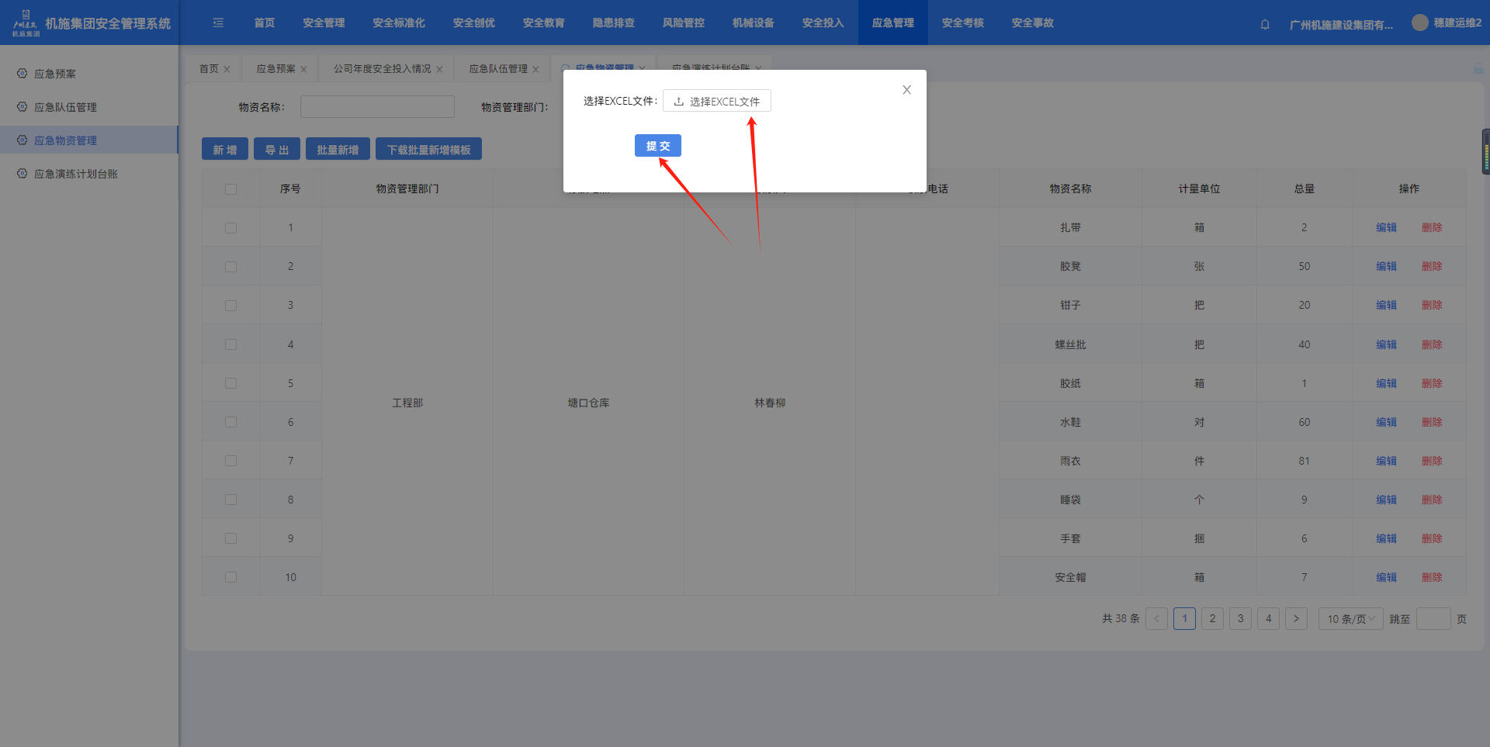Close the 公司年度安全投入情况 tab
This screenshot has width=1490, height=747.
(439, 69)
